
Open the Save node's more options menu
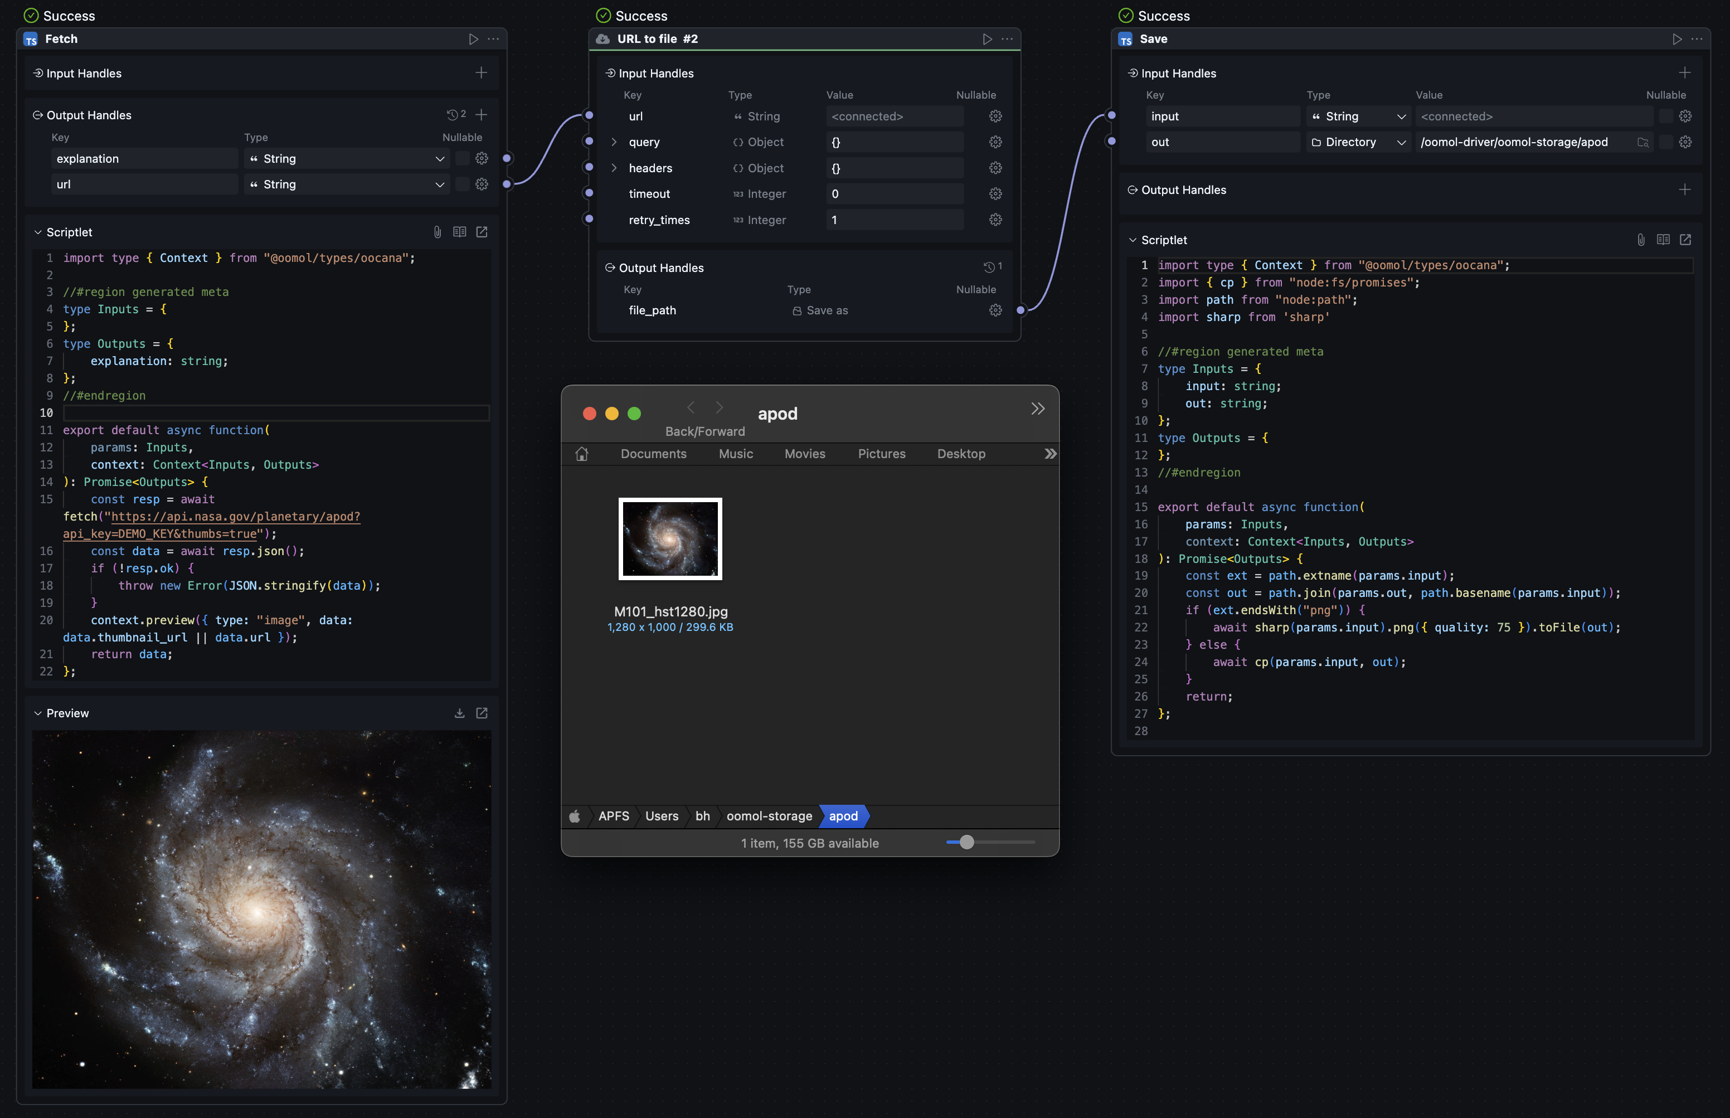(x=1697, y=39)
